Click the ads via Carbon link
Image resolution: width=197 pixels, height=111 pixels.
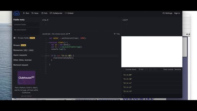pos(26,96)
